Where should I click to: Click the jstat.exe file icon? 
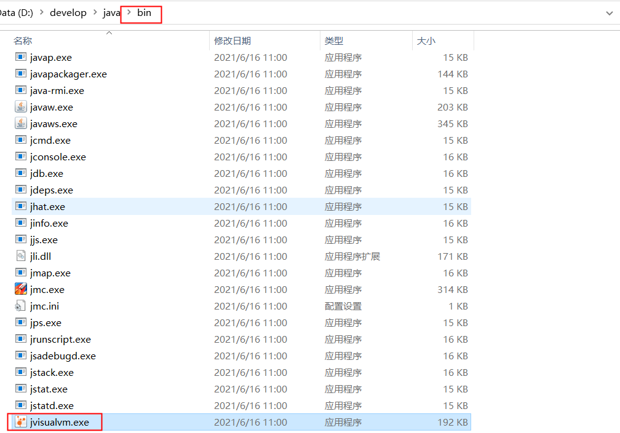(20, 388)
